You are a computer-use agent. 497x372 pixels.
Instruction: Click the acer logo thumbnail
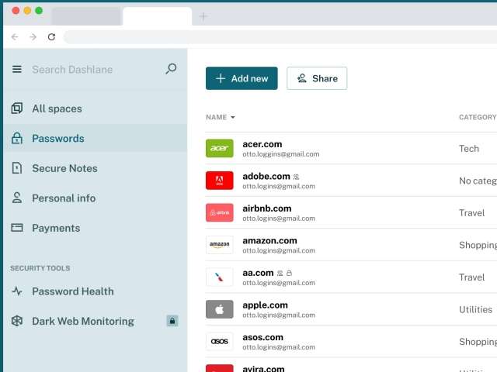tap(219, 148)
